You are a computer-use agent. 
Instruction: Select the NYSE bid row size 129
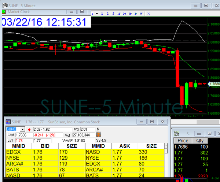45,158
